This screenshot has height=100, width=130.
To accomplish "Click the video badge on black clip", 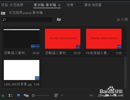I will [x=33, y=46].
